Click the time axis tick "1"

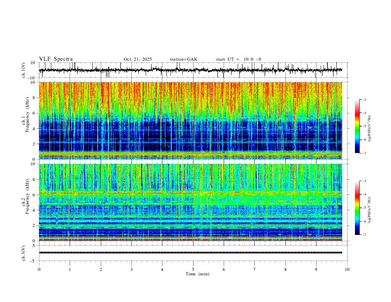[70, 269]
